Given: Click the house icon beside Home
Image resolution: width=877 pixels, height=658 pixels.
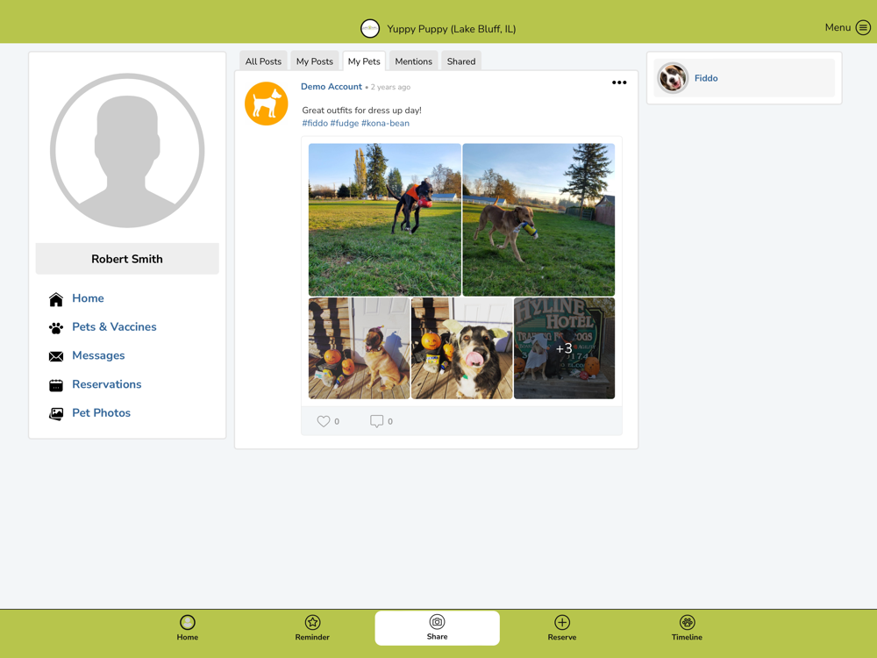Looking at the screenshot, I should pyautogui.click(x=56, y=299).
